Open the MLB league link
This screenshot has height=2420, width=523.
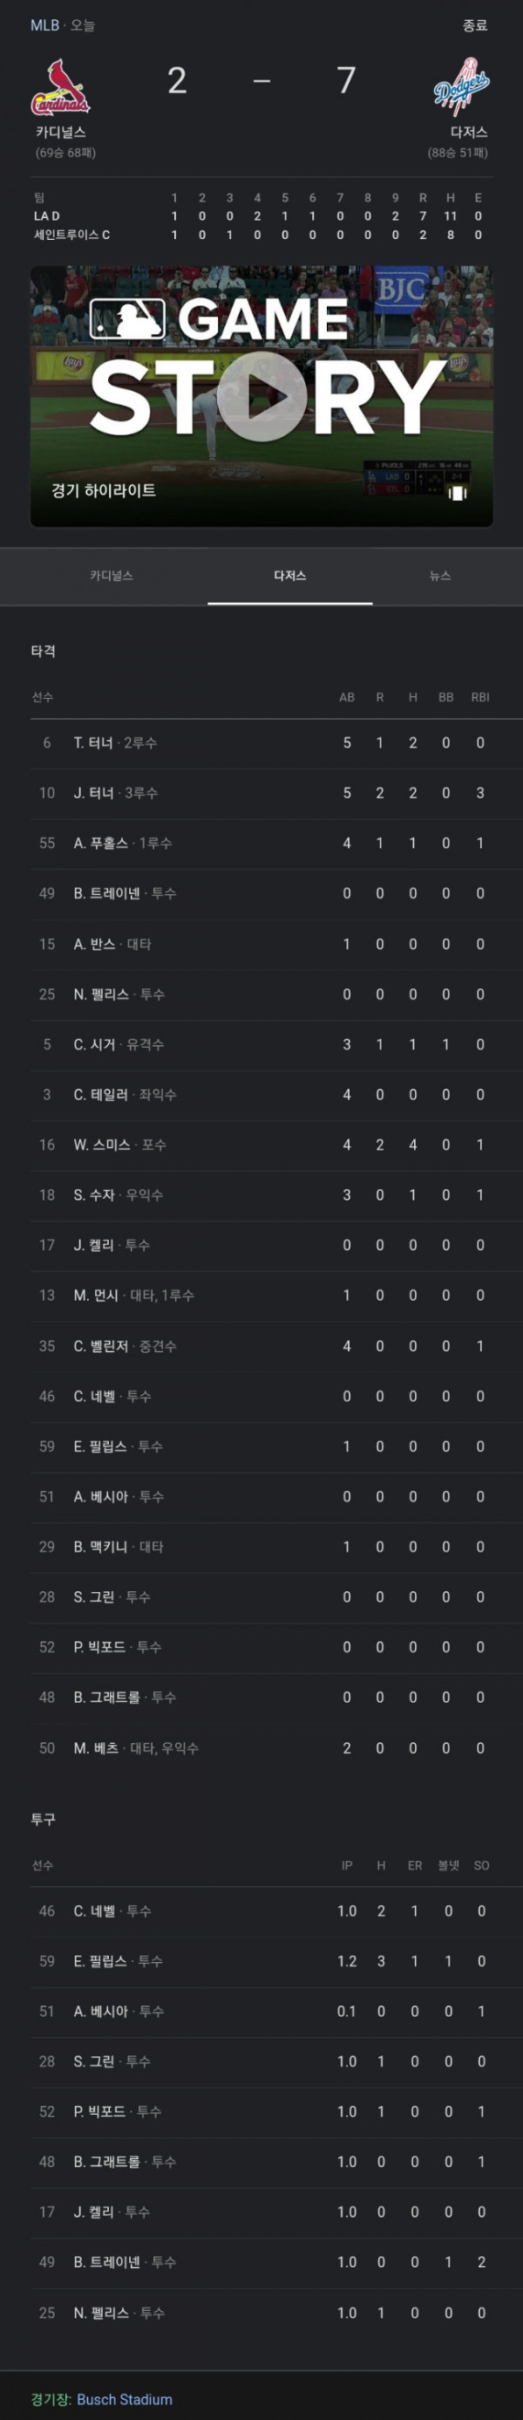pyautogui.click(x=44, y=25)
